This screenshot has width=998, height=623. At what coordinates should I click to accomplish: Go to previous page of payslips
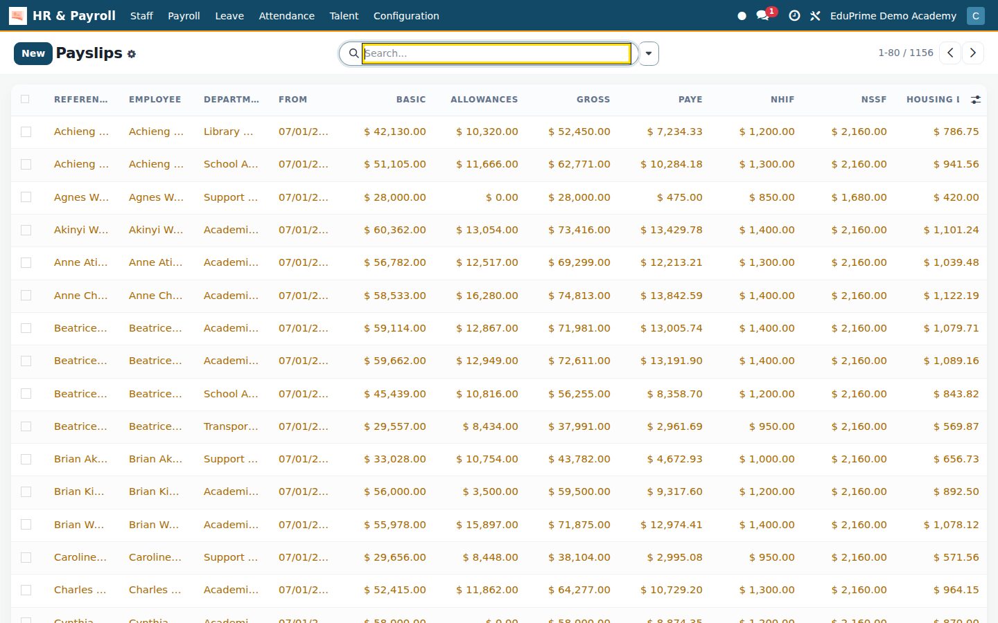[950, 53]
